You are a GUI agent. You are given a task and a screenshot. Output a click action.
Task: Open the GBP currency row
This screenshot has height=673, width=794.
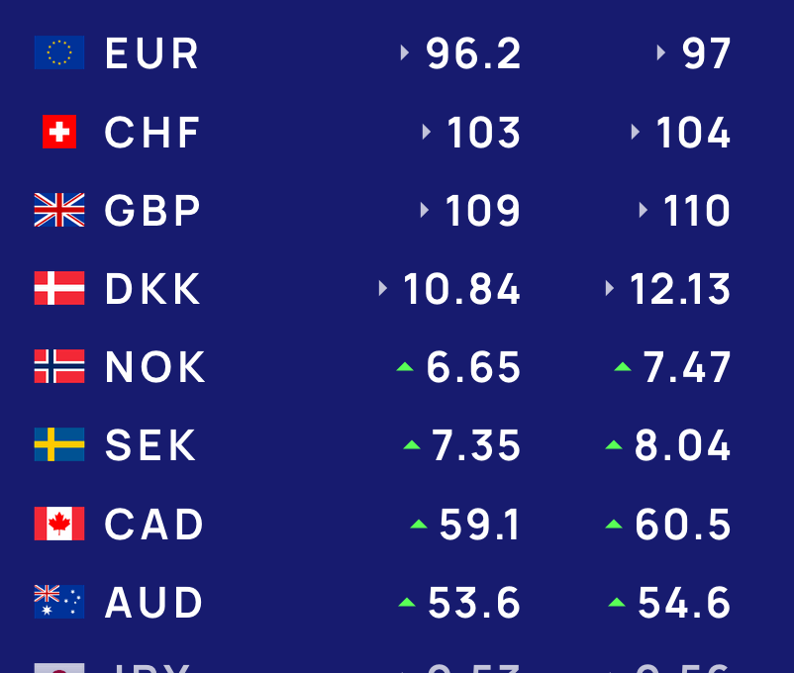click(x=153, y=211)
